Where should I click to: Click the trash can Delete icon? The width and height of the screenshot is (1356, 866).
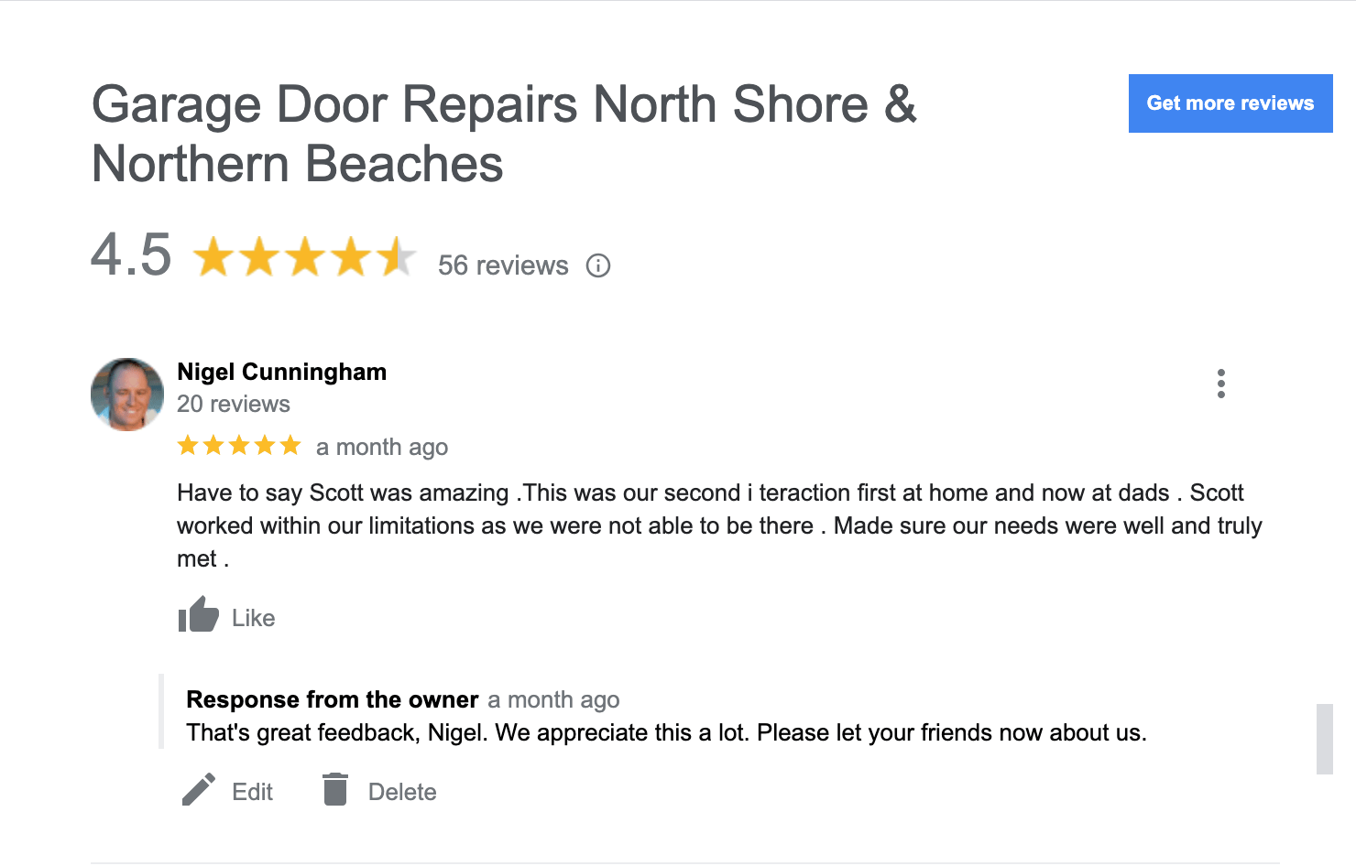(335, 789)
